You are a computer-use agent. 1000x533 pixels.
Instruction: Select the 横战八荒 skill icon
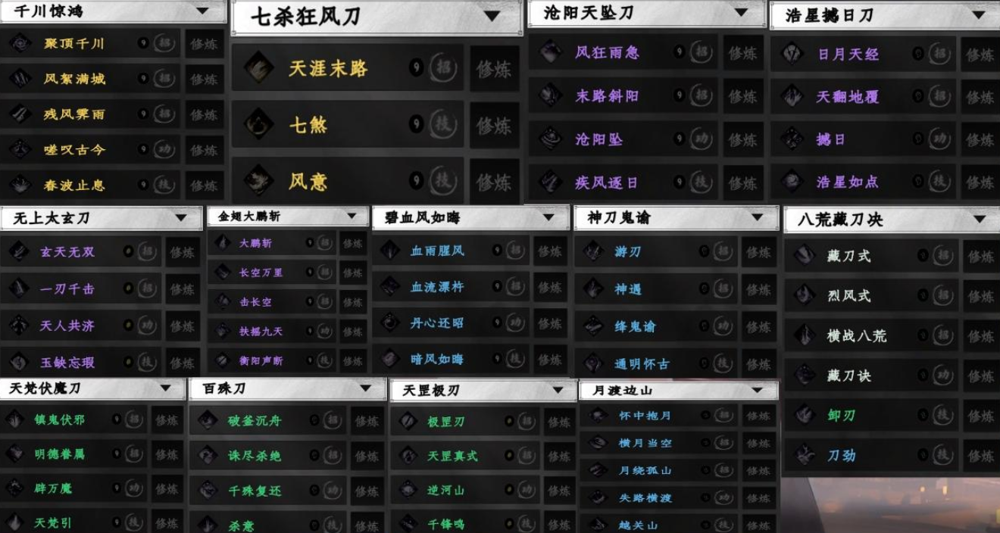pyautogui.click(x=805, y=335)
